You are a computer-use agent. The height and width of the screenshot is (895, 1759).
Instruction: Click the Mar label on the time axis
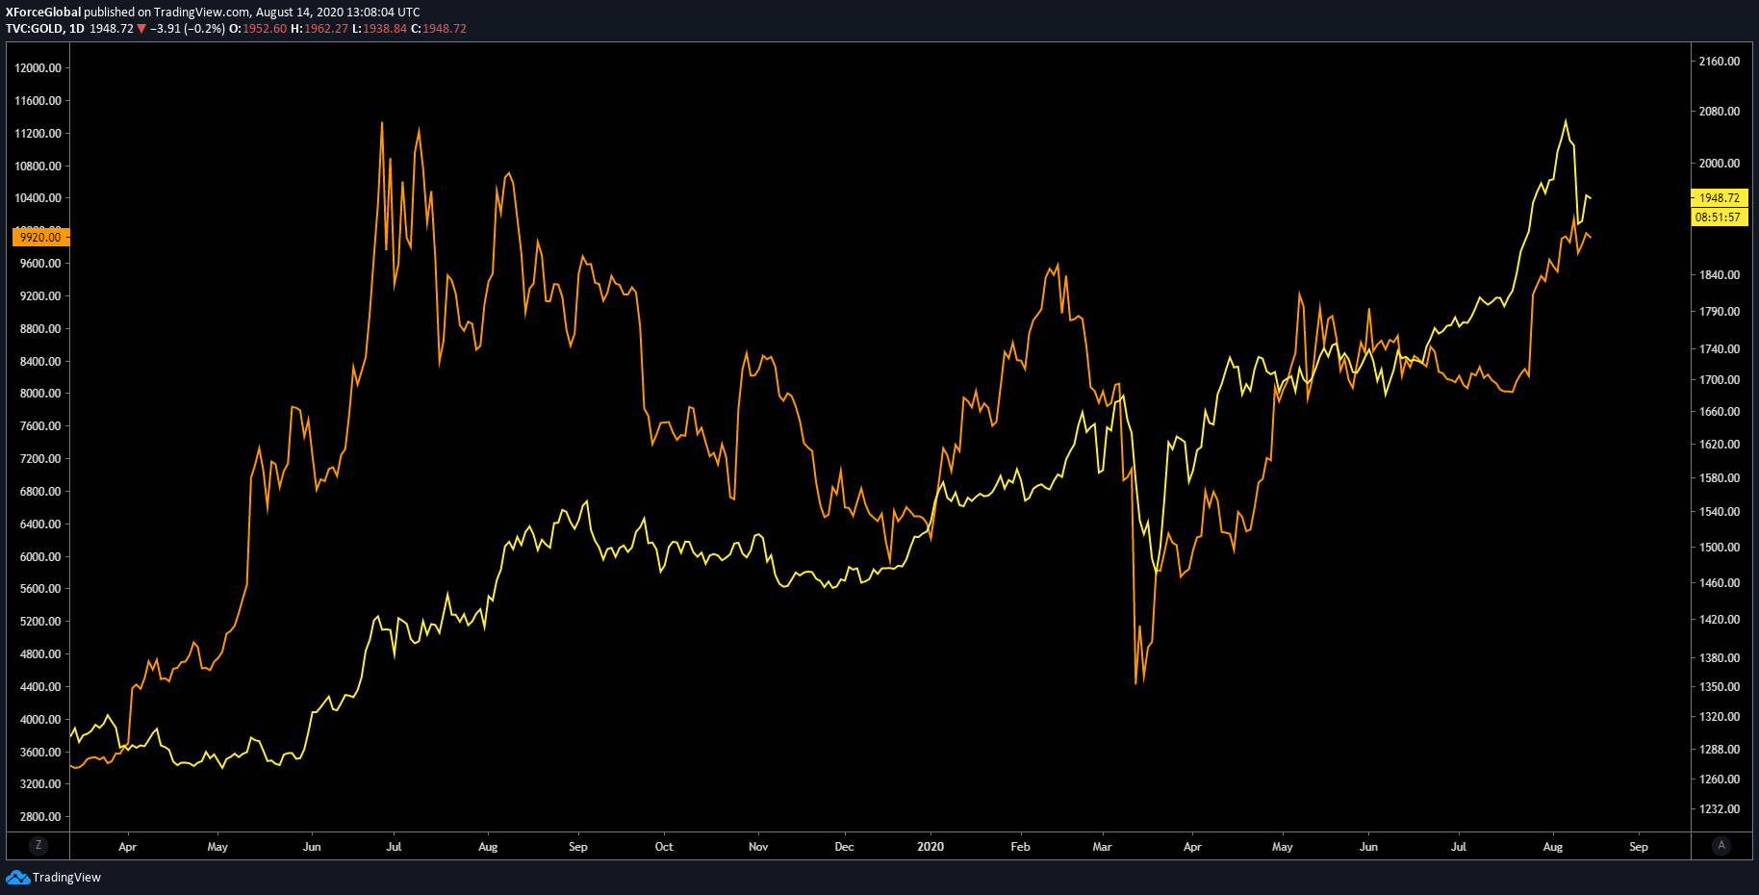(x=1102, y=847)
